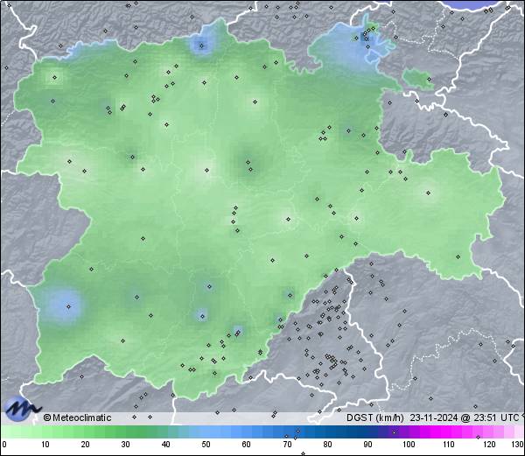
Task: Click the magenta legend color above 110
Action: tap(449, 431)
